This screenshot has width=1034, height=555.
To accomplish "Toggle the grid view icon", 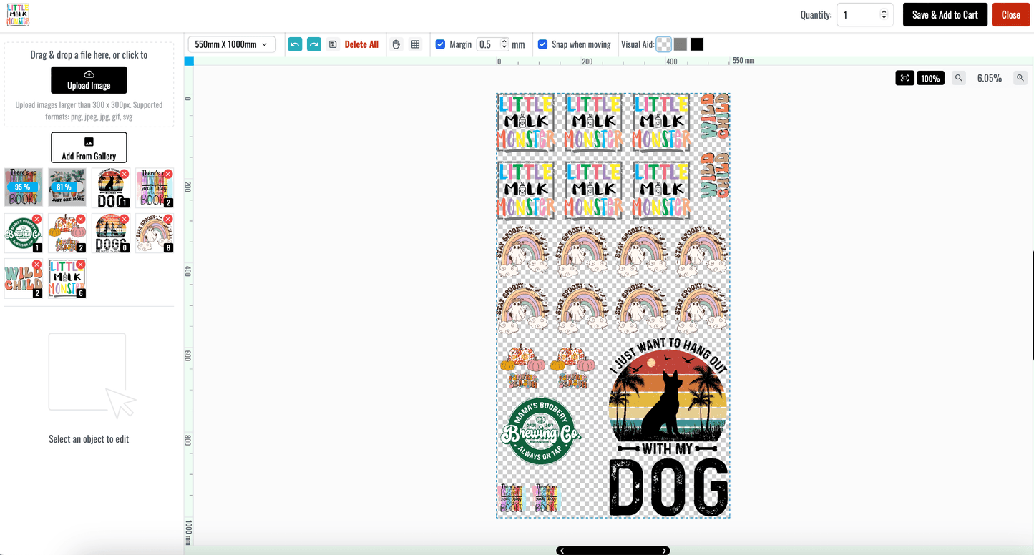I will (415, 44).
